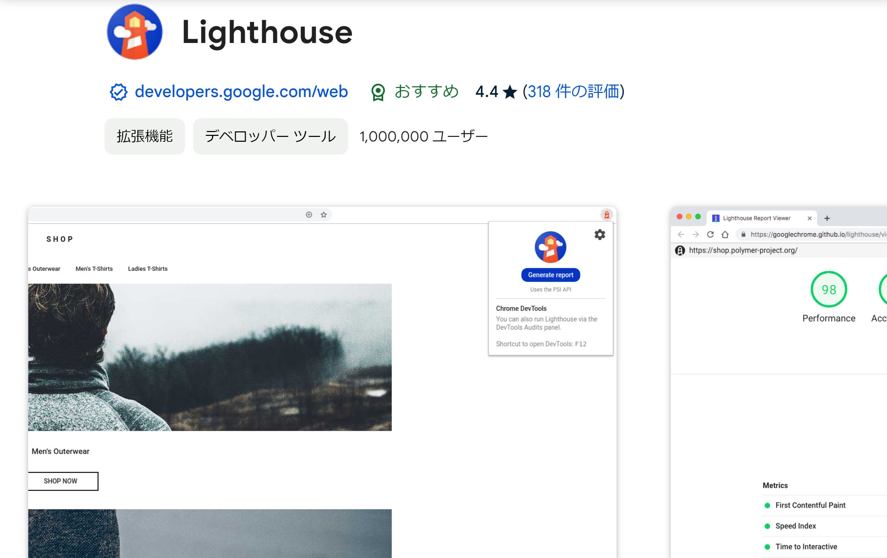
Task: Click the rating star icon next to 4.4
Action: pos(510,92)
